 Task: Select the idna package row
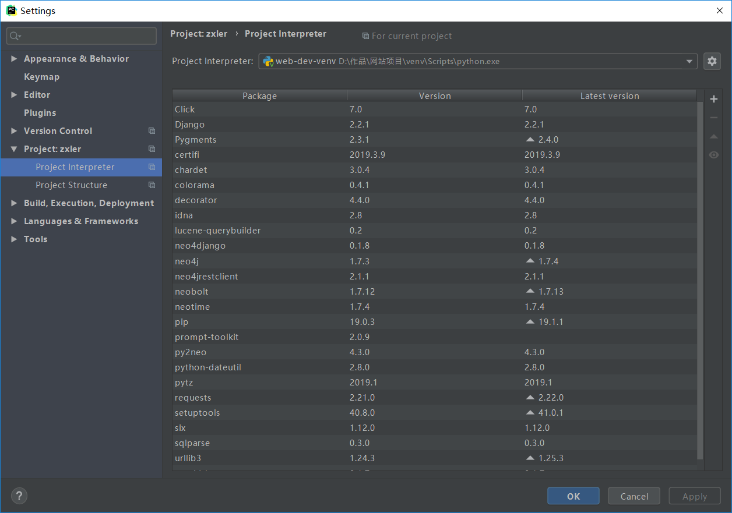435,215
